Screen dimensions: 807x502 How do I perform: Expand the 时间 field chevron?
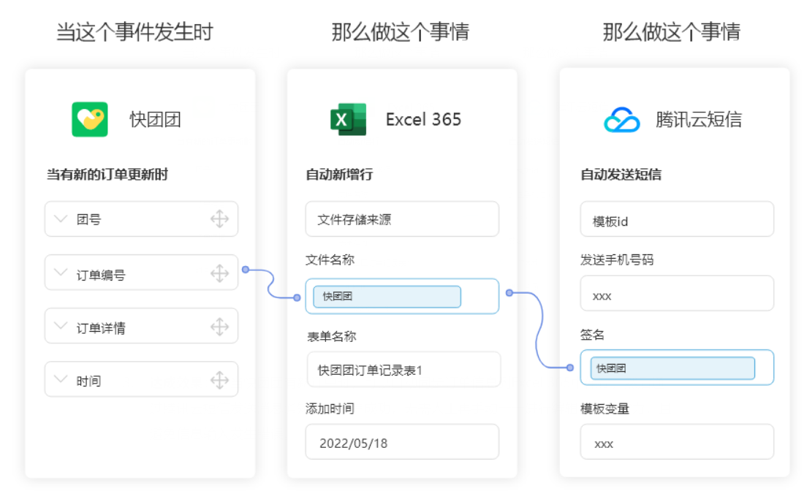(61, 379)
